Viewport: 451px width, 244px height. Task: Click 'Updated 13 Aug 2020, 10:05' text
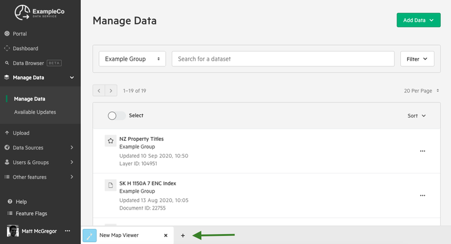coord(154,200)
